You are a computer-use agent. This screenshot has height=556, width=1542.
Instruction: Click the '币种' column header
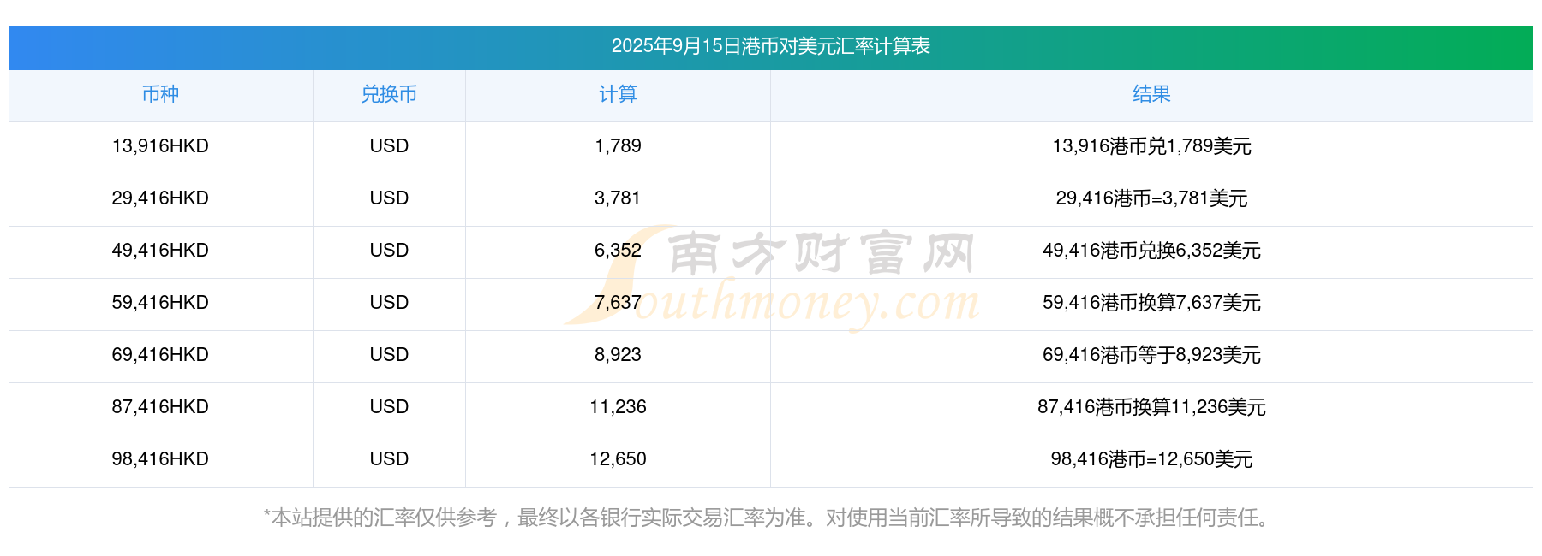[160, 94]
